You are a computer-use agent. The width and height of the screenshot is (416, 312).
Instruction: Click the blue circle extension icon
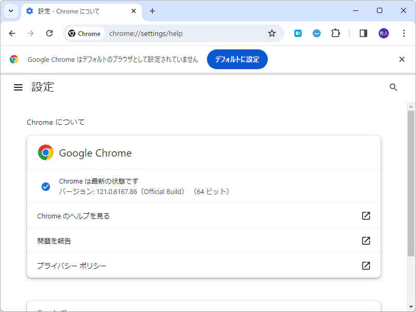[317, 33]
